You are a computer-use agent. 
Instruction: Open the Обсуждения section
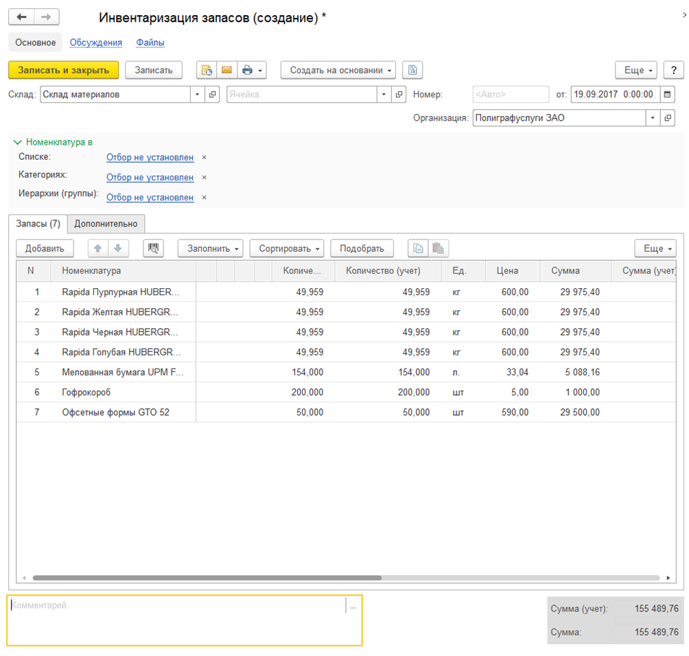96,43
